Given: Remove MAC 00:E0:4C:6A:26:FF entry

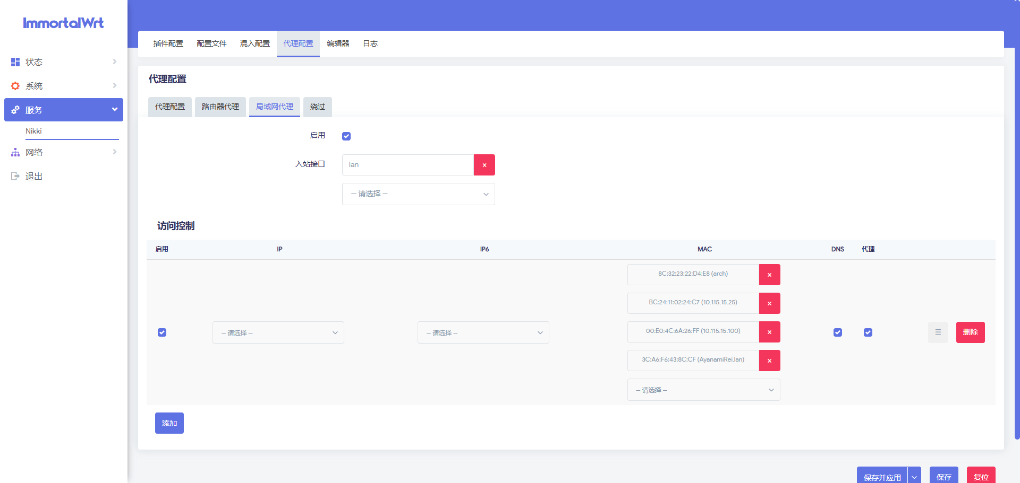Looking at the screenshot, I should (770, 332).
